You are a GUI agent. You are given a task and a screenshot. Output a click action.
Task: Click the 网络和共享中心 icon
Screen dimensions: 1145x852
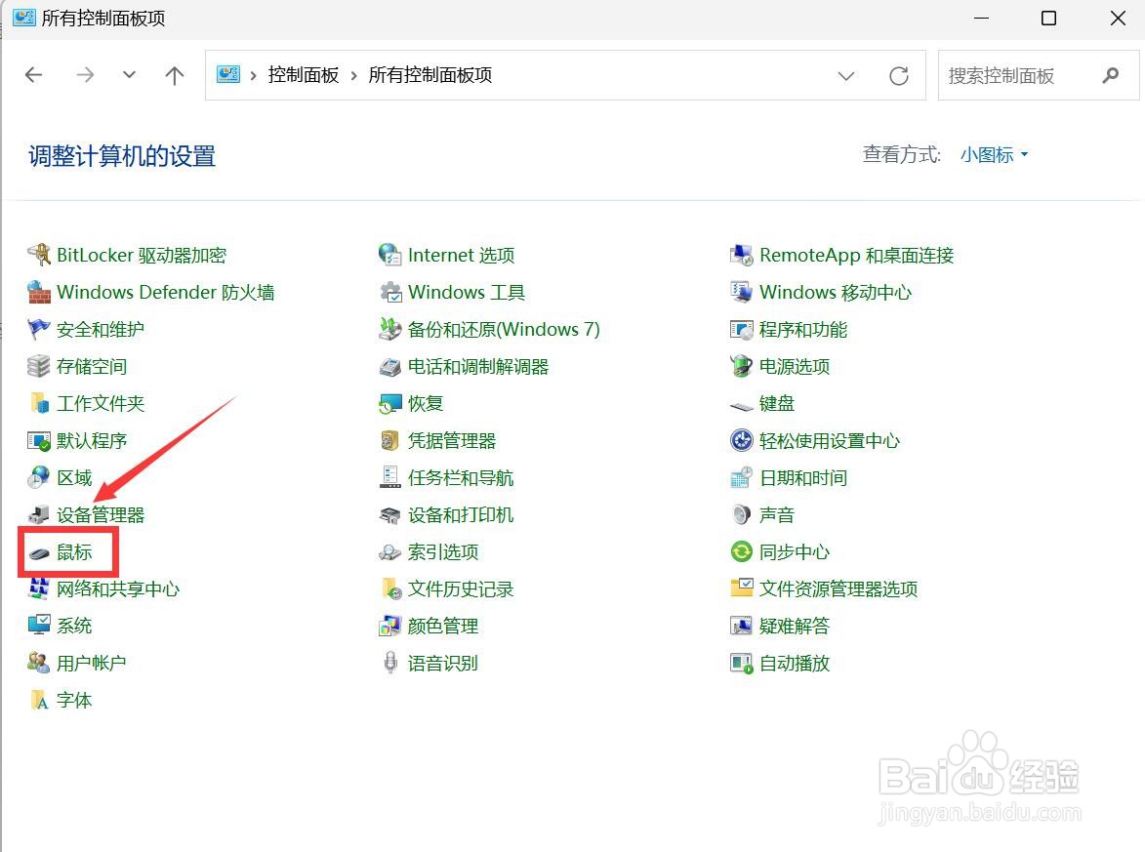[39, 589]
